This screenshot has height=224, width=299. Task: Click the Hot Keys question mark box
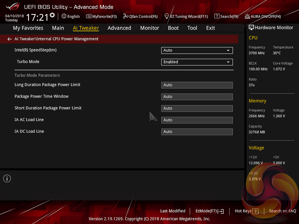tap(255, 211)
